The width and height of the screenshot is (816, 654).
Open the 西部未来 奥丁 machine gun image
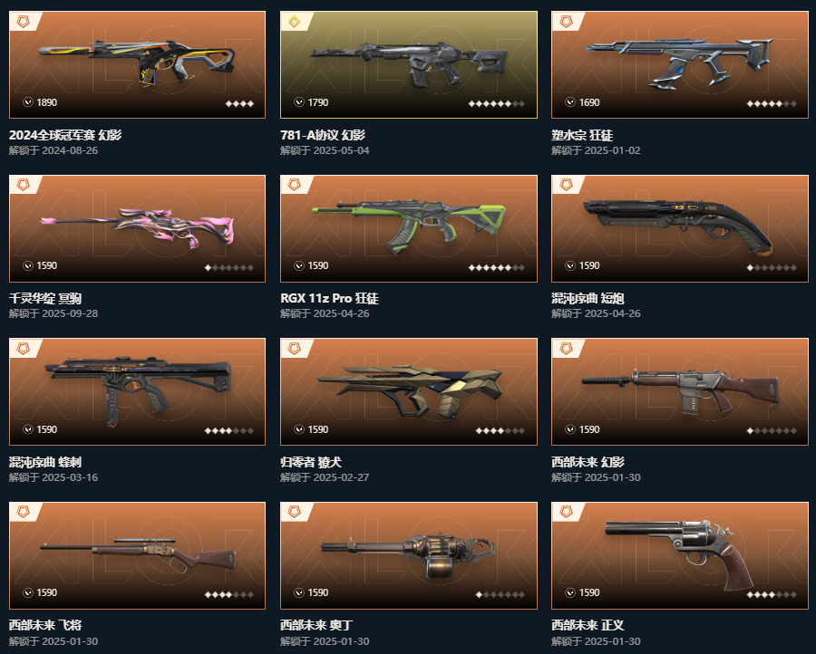point(409,555)
